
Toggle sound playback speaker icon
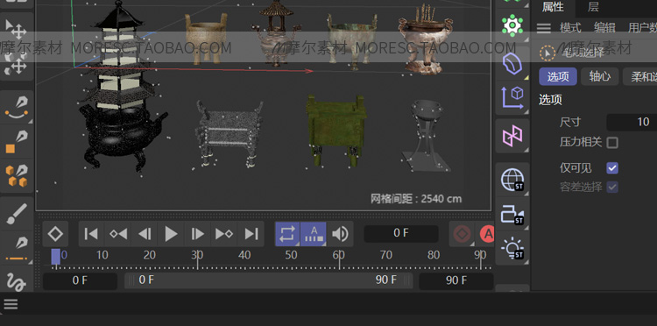(340, 234)
